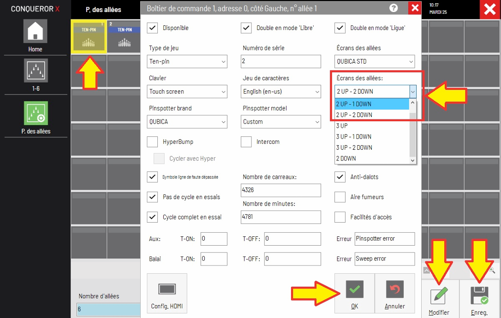Edit the Balai T-OFF field

click(292, 259)
